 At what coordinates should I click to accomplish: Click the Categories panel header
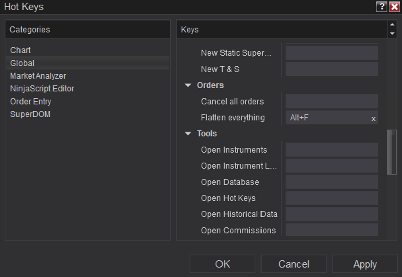[x=88, y=30]
